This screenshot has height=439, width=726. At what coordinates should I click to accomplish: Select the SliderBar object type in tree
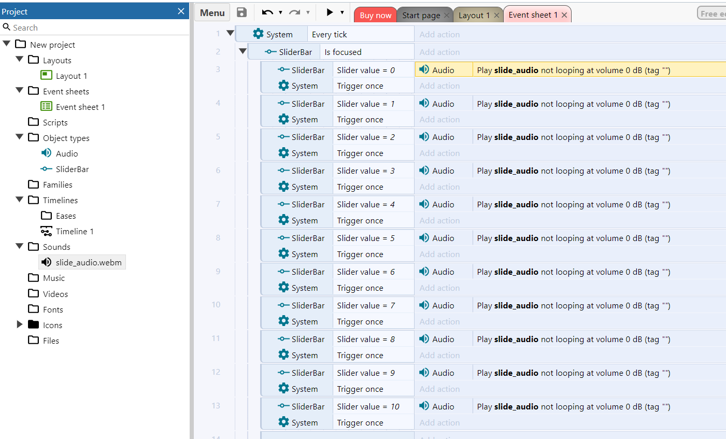[x=72, y=169]
